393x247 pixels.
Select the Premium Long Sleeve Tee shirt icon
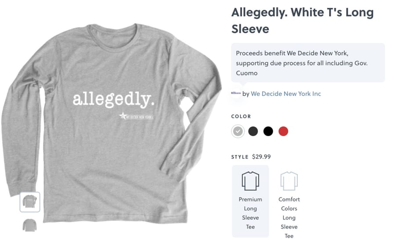[250, 181]
